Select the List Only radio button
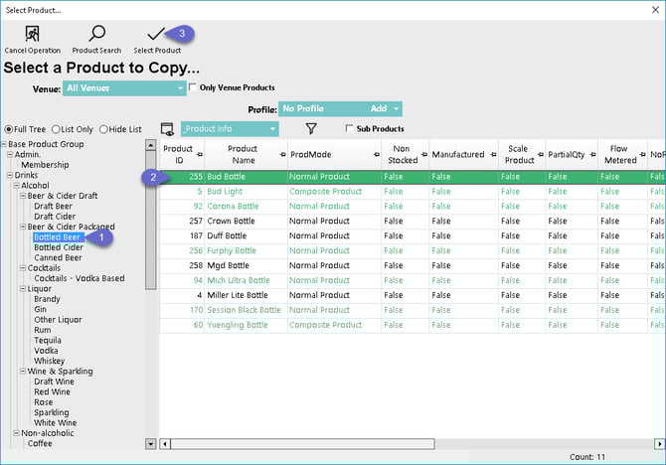This screenshot has height=465, width=666. [57, 129]
